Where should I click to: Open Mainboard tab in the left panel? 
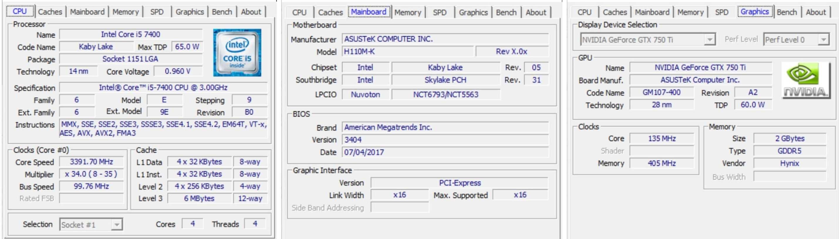pyautogui.click(x=87, y=12)
